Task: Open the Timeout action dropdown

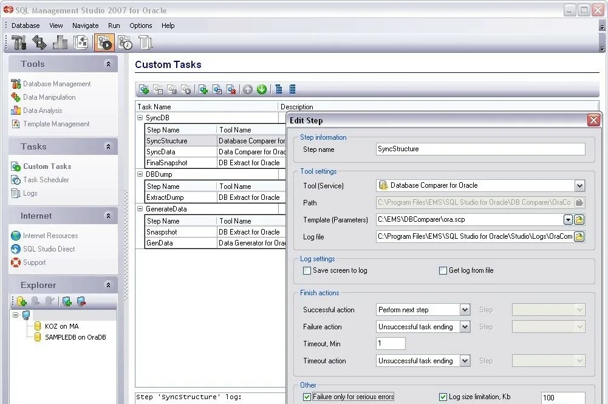Action: (x=465, y=361)
